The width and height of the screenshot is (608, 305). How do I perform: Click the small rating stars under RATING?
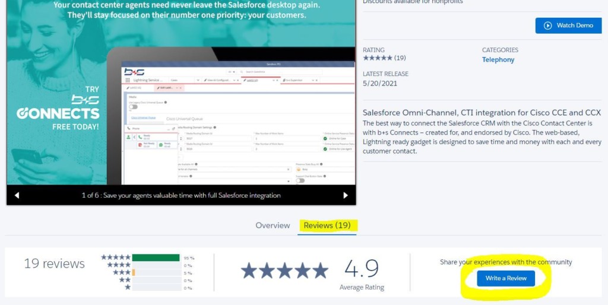pos(377,58)
